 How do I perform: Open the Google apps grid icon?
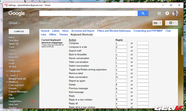(159, 13)
